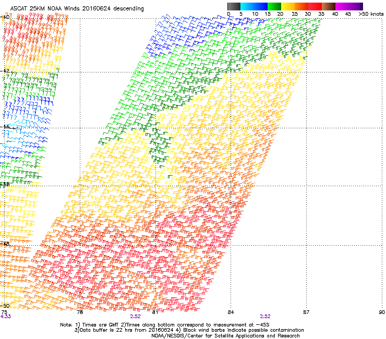Click the "-40" latitude axis label

pos(5,17)
